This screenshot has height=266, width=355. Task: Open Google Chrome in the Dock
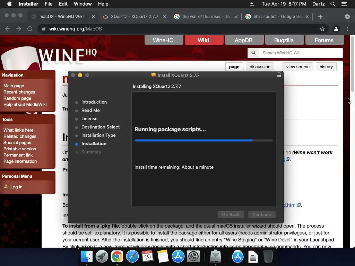117,257
